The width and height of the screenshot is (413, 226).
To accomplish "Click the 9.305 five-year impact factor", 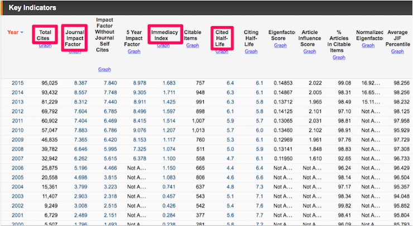I will pyautogui.click(x=140, y=92).
